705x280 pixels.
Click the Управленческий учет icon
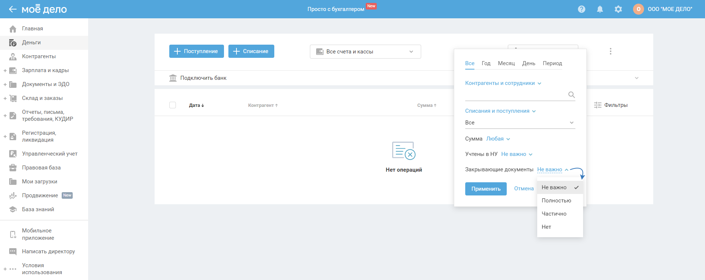(13, 154)
